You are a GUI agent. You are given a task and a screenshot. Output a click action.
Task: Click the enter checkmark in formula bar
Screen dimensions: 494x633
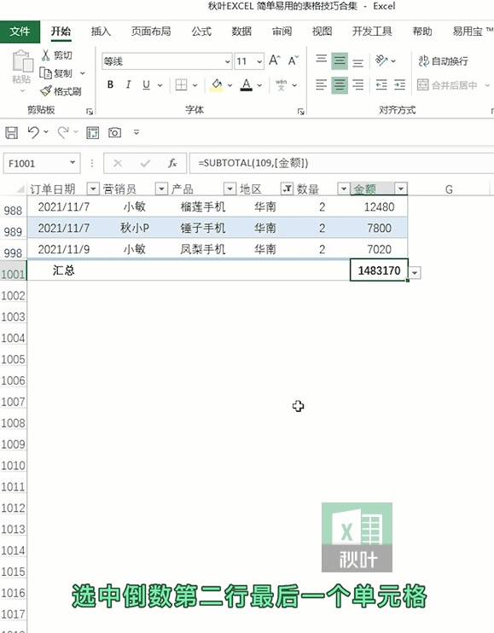145,164
